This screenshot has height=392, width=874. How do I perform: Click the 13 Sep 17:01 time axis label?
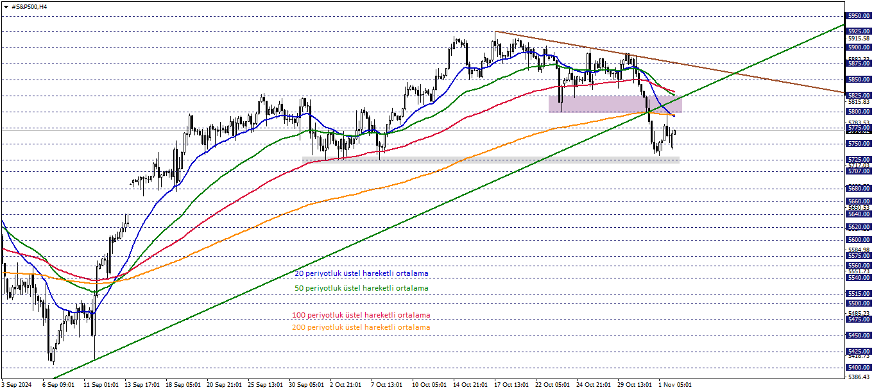click(x=142, y=385)
